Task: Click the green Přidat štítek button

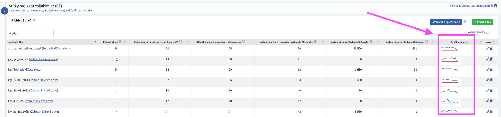Action: pos(482,22)
